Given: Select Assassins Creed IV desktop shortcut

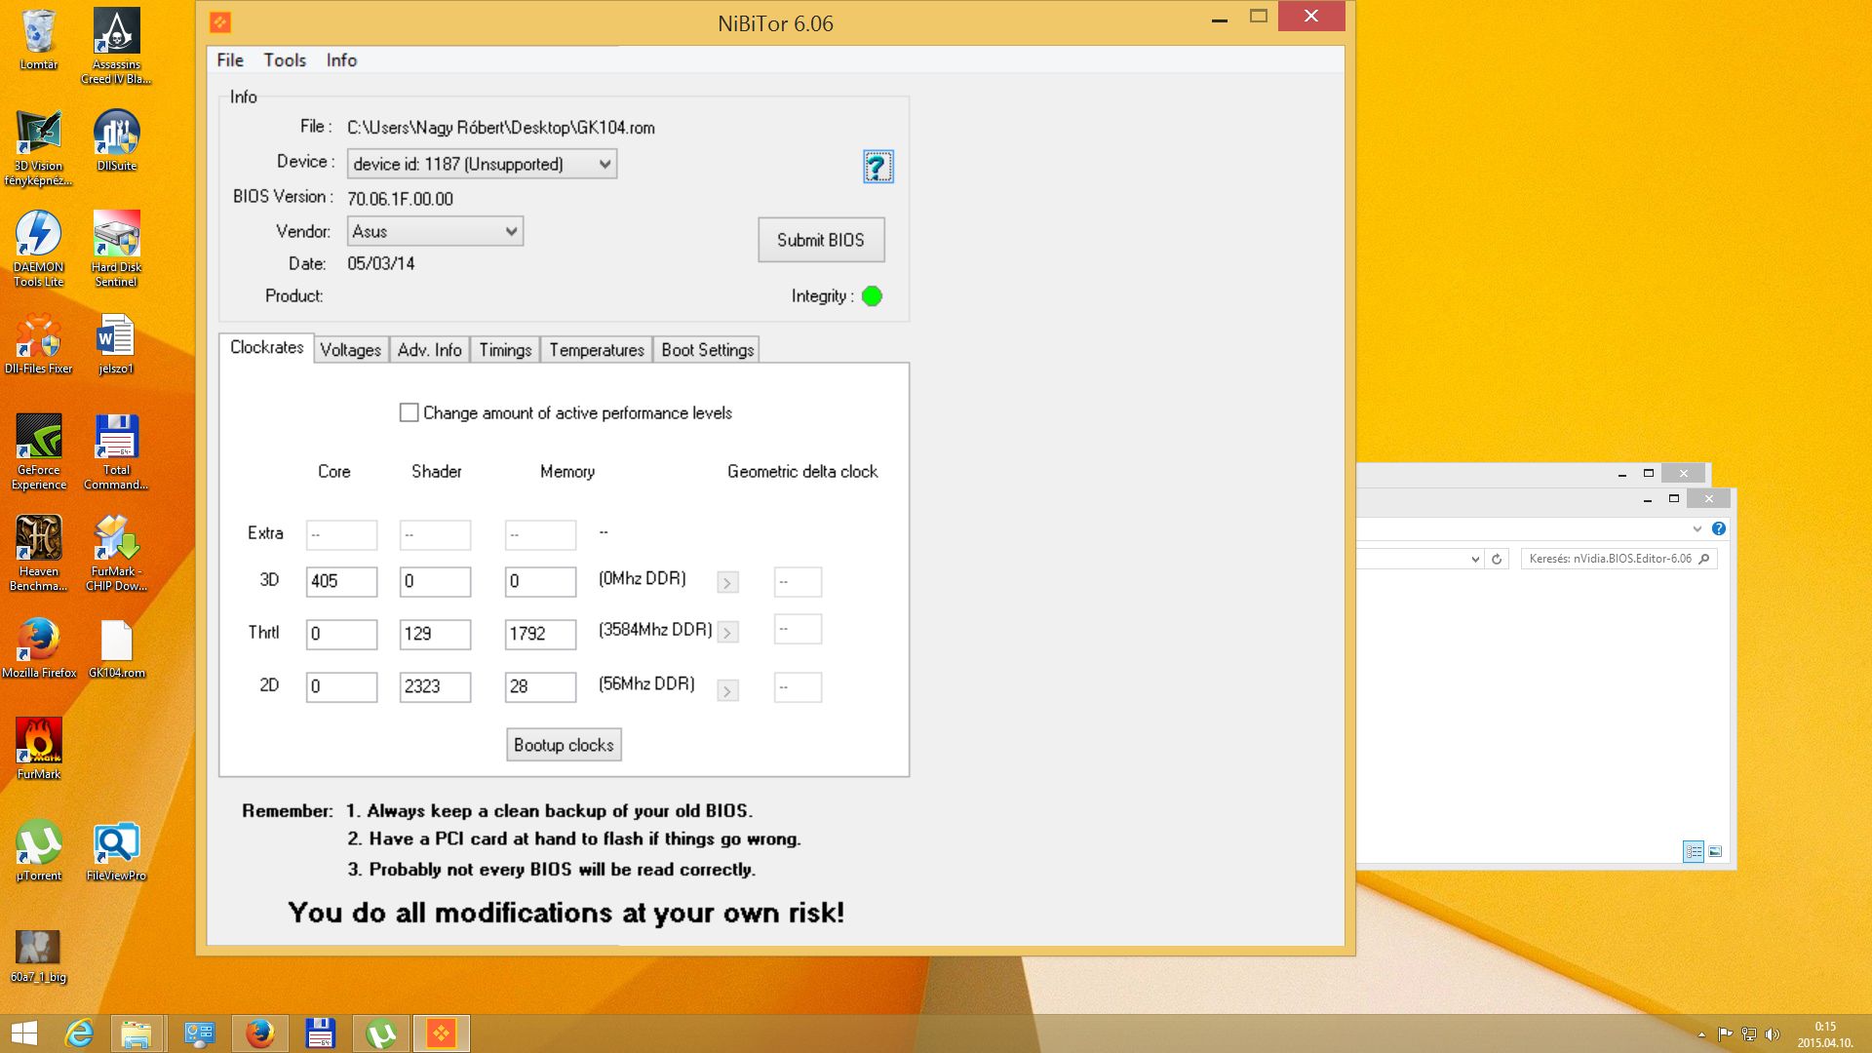Looking at the screenshot, I should click(116, 46).
